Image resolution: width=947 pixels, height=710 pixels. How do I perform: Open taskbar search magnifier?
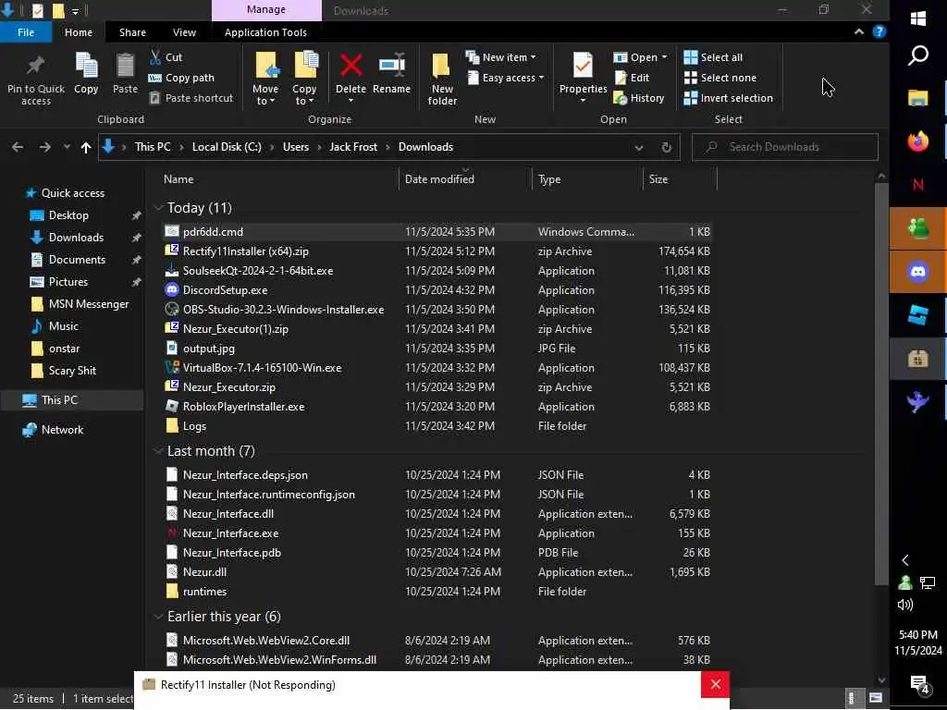click(918, 55)
